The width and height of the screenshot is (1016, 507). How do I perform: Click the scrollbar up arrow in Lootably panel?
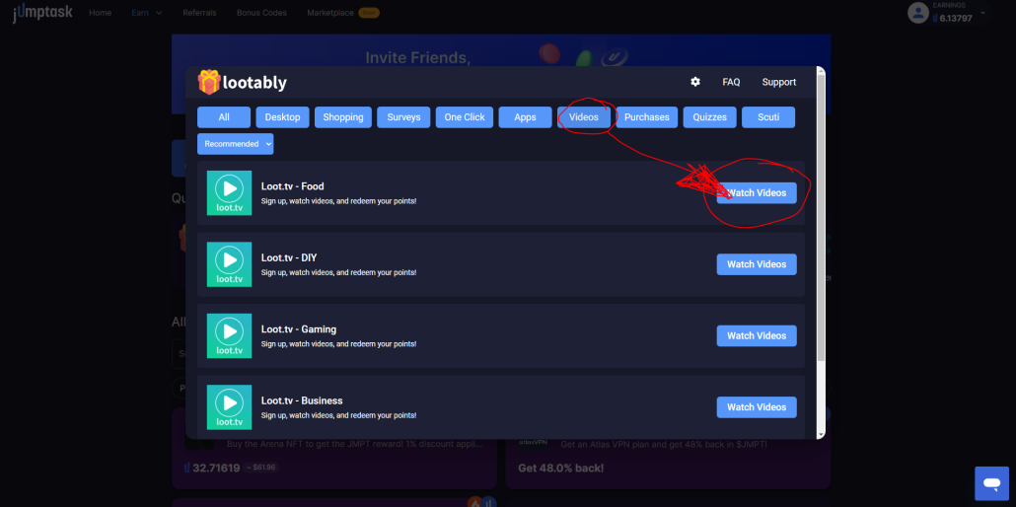coord(821,71)
